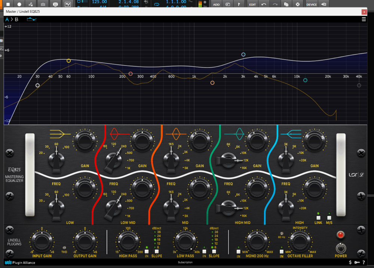Toggle the M/S mode button
This screenshot has height=268, width=374.
(x=329, y=218)
